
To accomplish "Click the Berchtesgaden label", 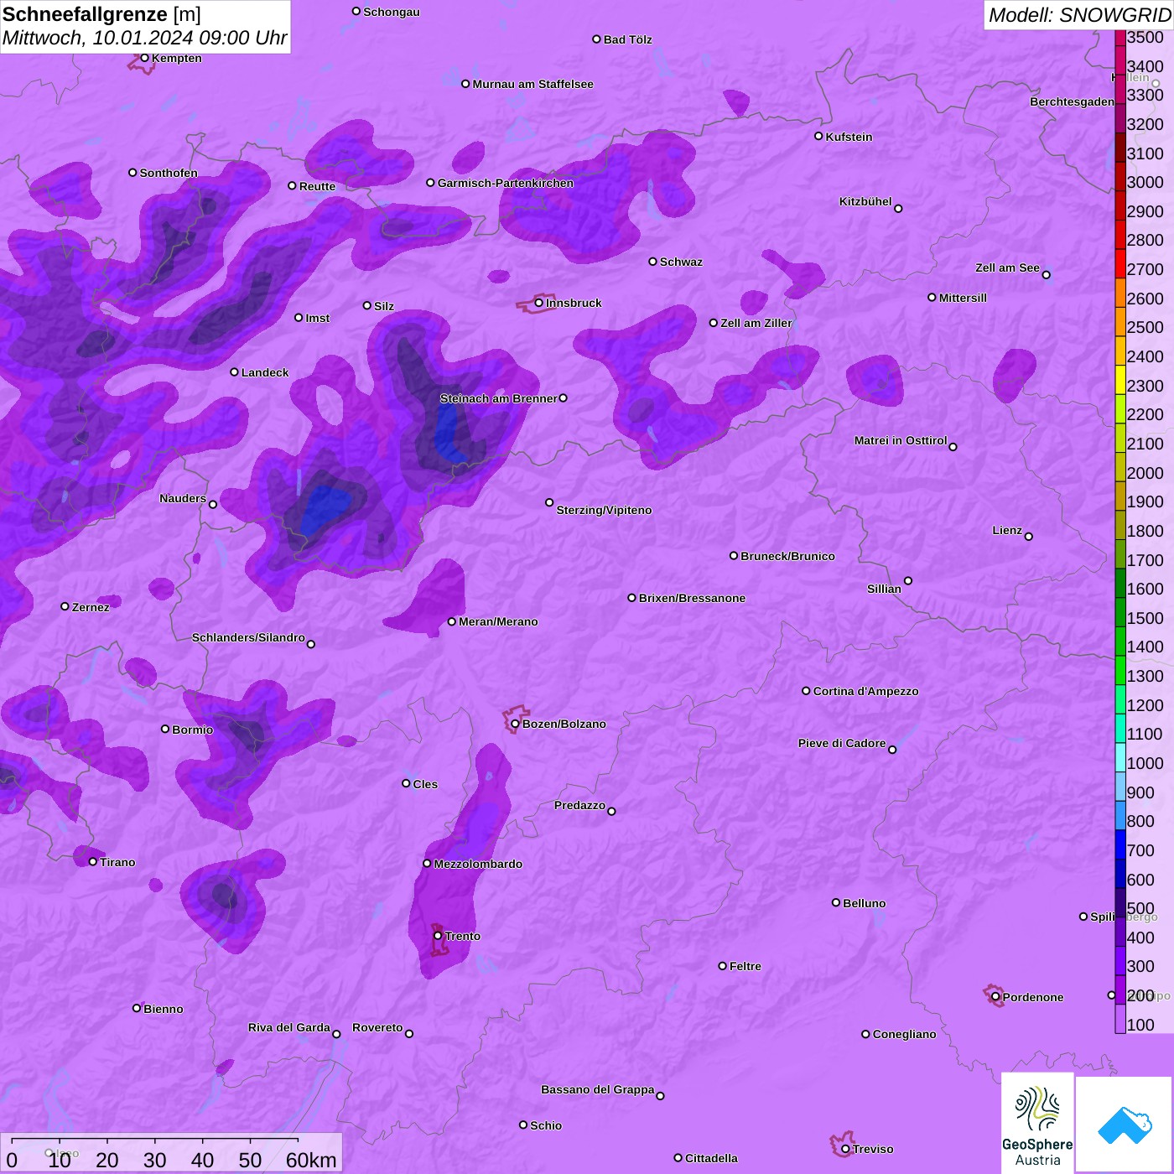I will click(x=1072, y=101).
